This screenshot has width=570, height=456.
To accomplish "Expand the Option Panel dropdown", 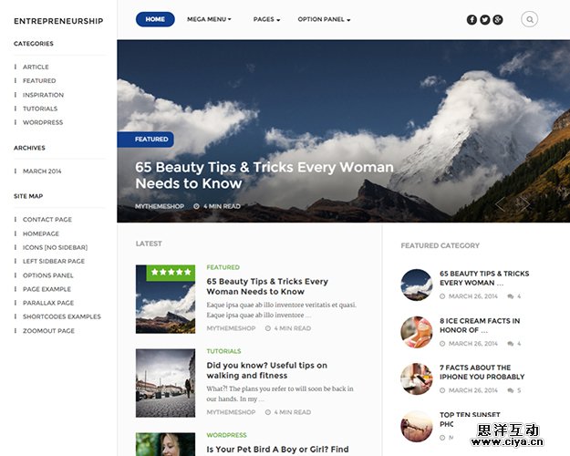I will (x=324, y=19).
